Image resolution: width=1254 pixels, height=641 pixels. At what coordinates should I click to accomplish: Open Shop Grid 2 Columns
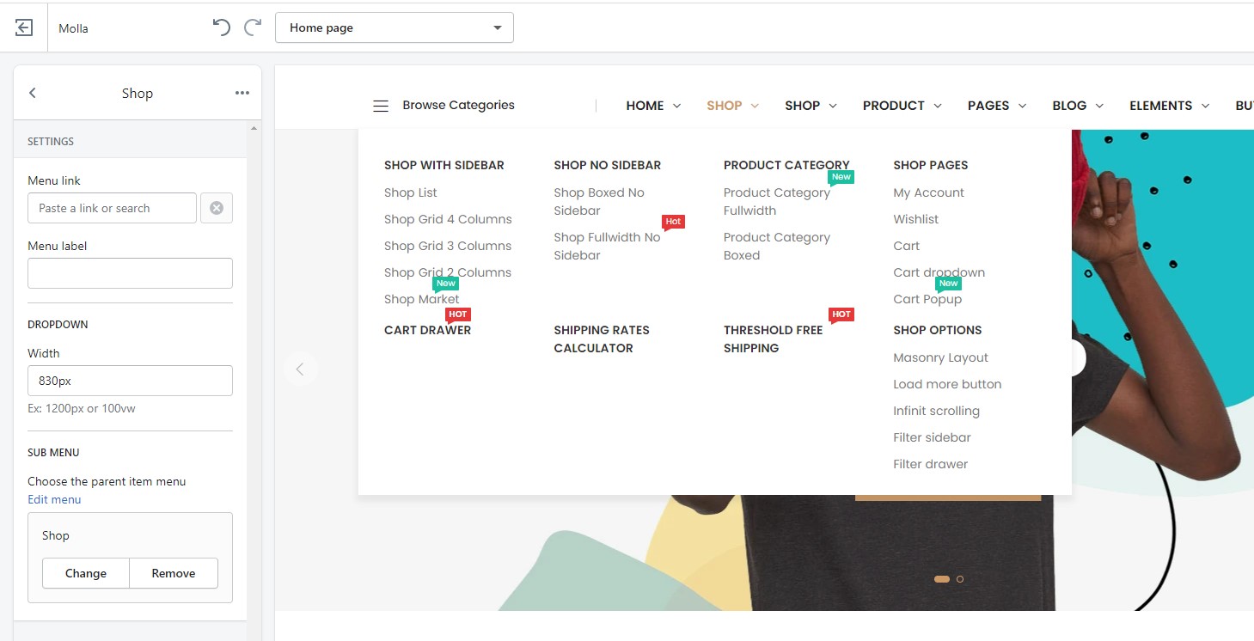pyautogui.click(x=448, y=272)
